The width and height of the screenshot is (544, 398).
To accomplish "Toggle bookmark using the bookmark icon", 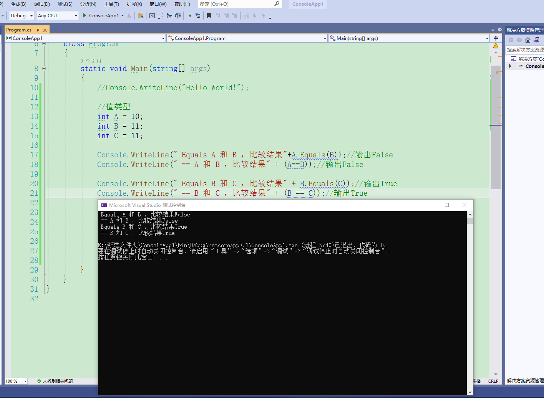I will (209, 16).
